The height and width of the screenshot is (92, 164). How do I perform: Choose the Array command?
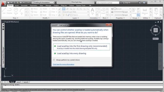click(x=52, y=15)
